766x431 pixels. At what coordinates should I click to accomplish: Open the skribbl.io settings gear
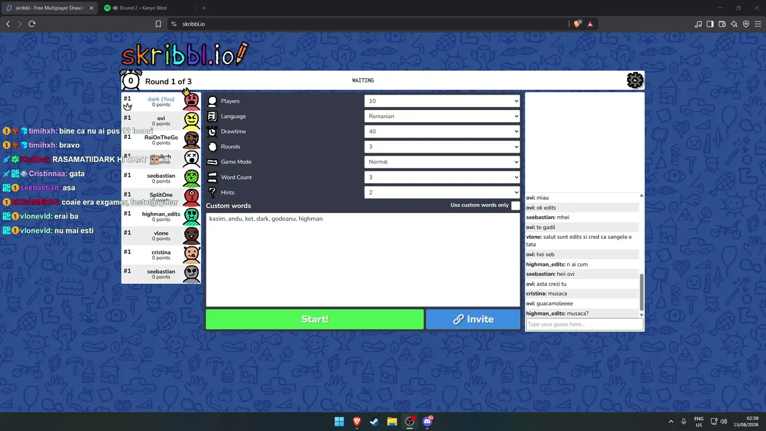click(635, 80)
